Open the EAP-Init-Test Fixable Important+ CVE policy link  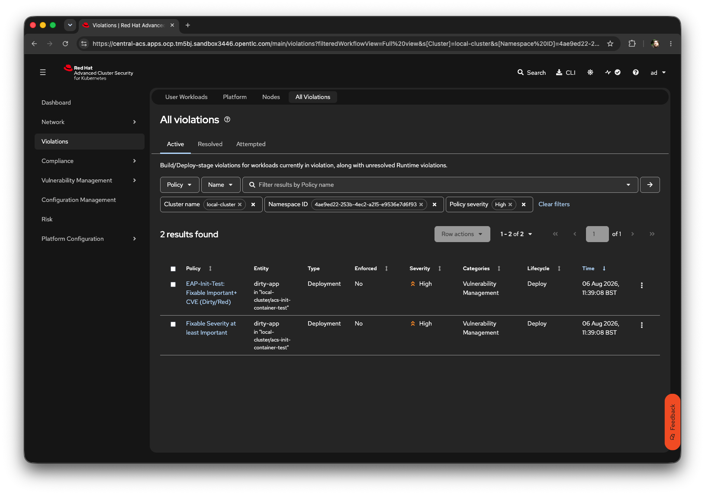pos(212,293)
